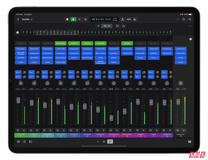Toggle the metronome icon
This screenshot has width=208, height=160.
tap(135, 19)
